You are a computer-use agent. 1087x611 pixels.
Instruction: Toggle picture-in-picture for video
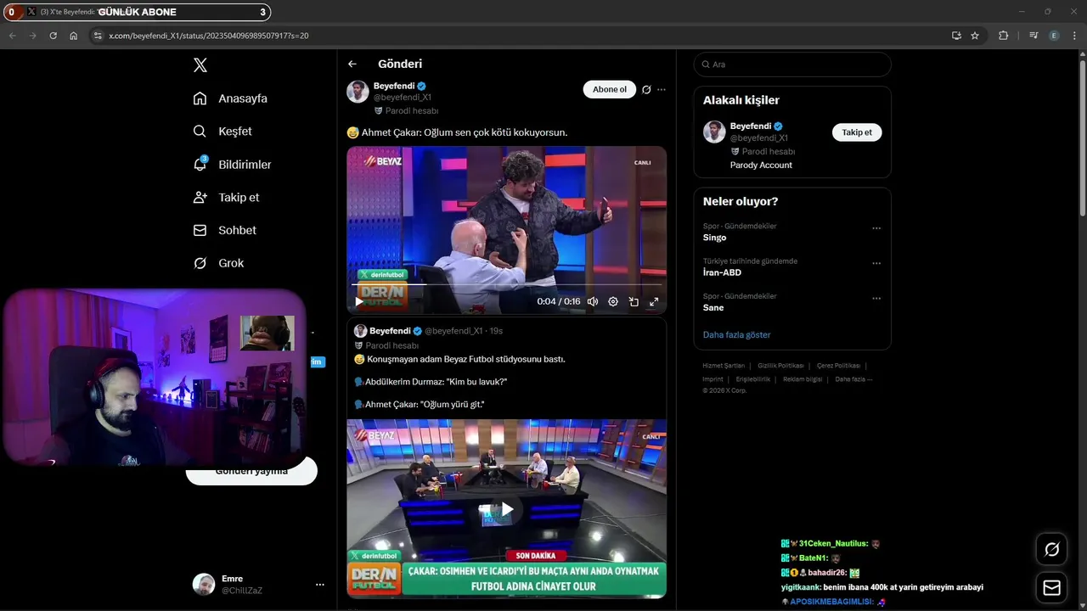pos(634,301)
